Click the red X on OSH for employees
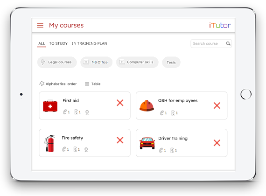 click(x=217, y=105)
